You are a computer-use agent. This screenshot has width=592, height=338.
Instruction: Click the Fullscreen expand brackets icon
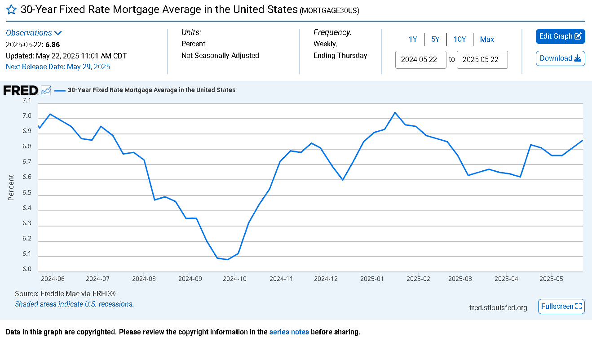click(x=579, y=307)
